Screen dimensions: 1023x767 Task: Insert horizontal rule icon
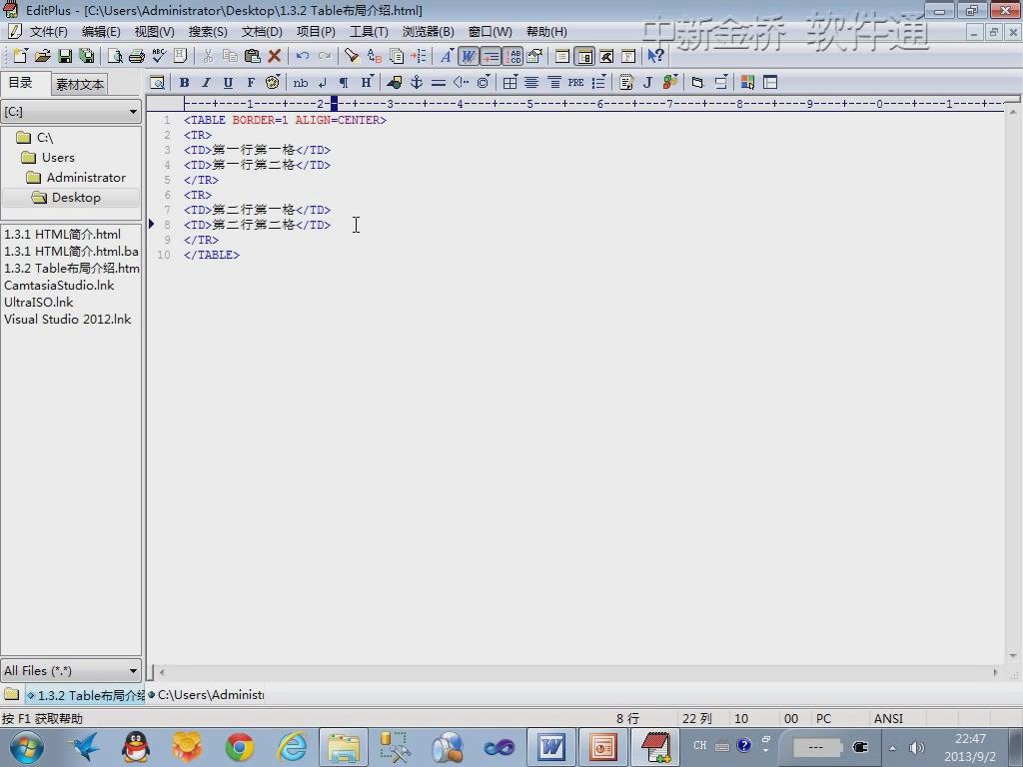[x=439, y=83]
